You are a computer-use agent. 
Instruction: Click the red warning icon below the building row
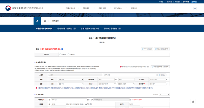[36, 88]
